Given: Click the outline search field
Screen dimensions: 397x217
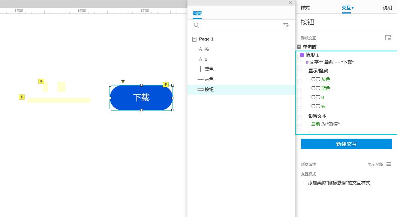Looking at the screenshot, I should [241, 25].
